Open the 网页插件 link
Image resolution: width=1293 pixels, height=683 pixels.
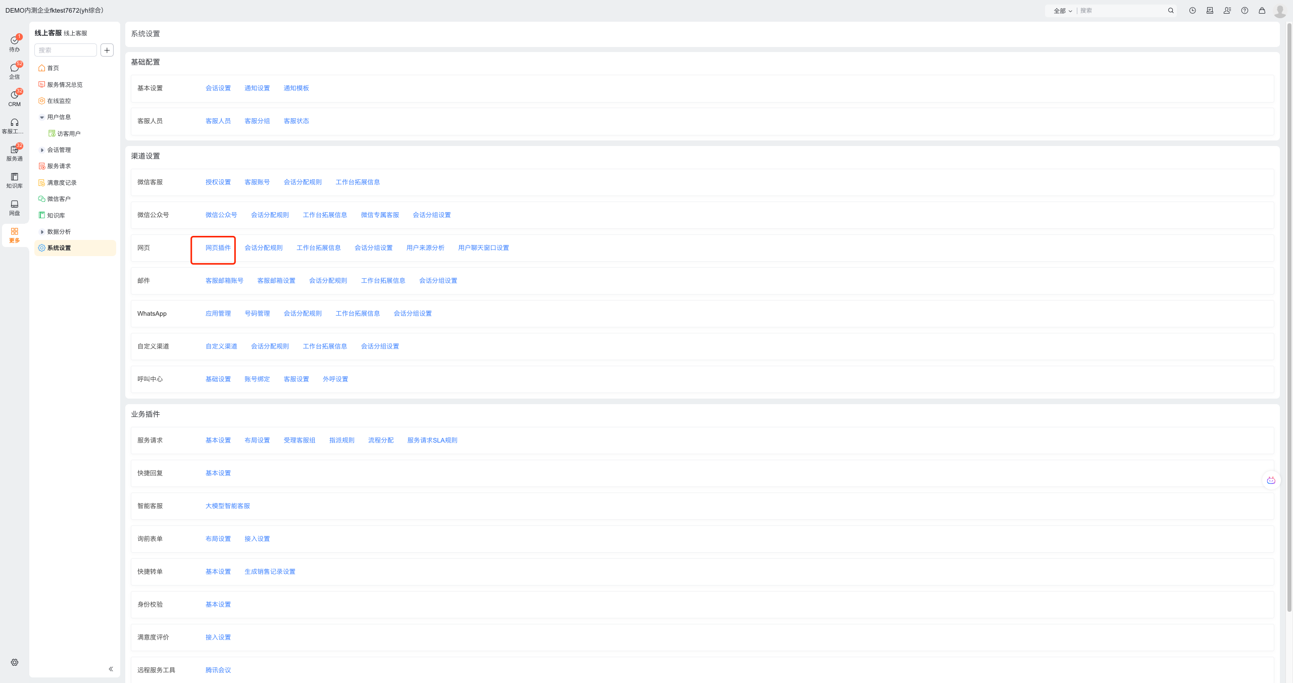point(218,248)
